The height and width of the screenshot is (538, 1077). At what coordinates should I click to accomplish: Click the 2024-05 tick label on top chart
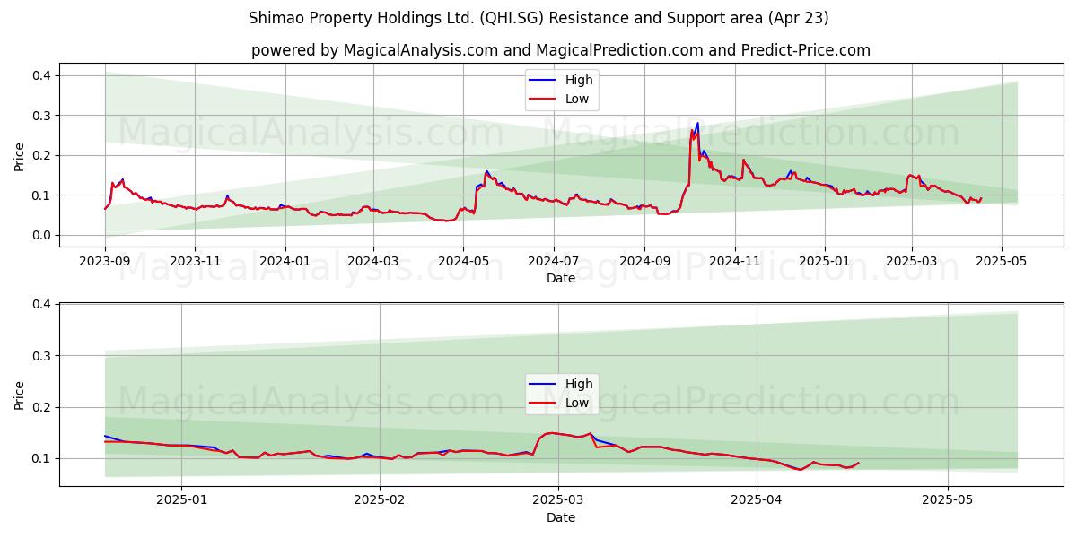pos(463,261)
